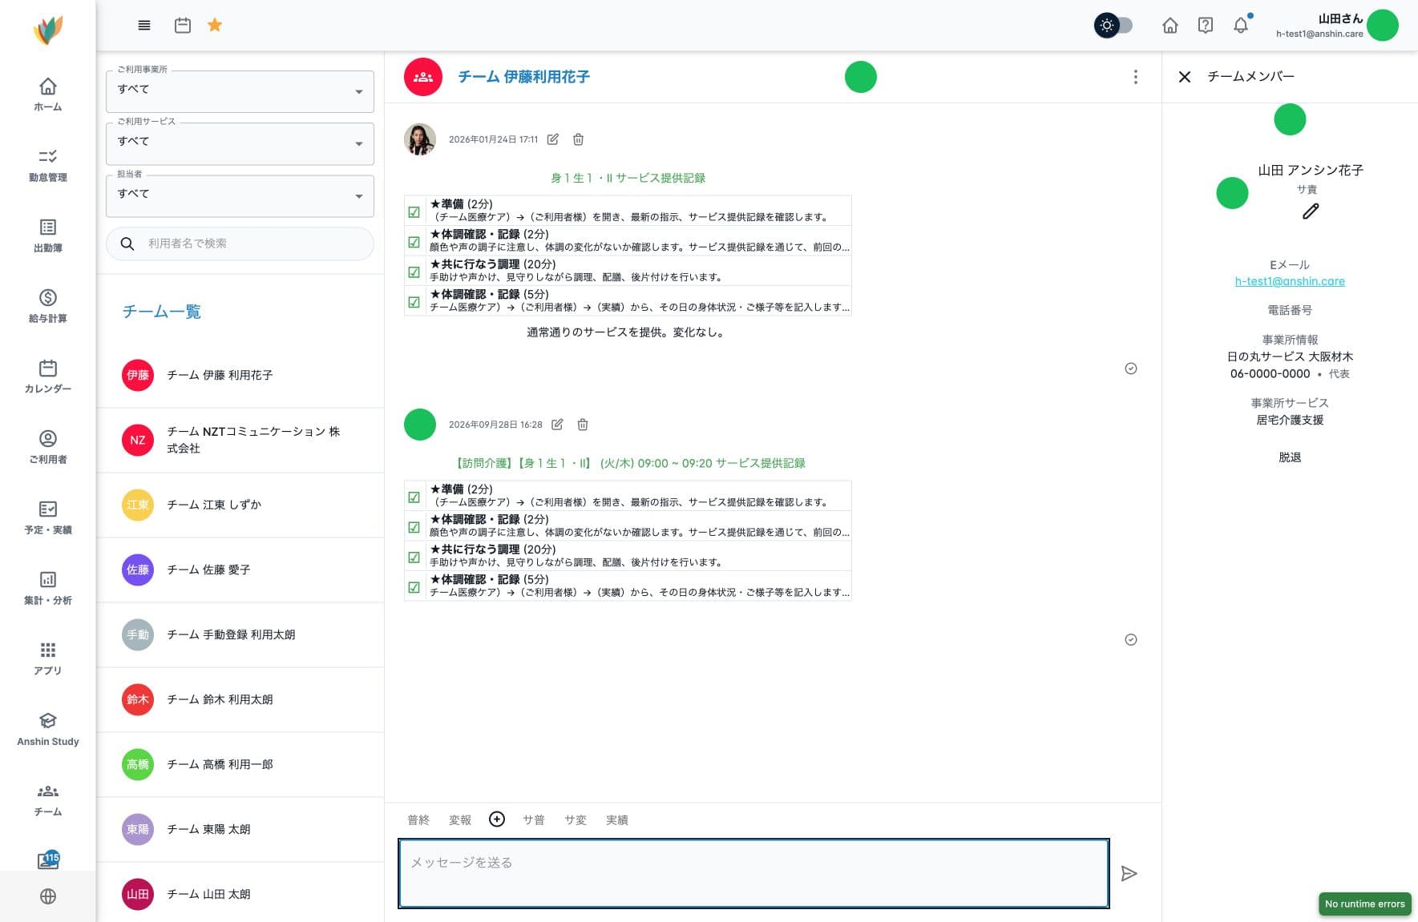Screen dimensions: 1418x922
Task: Click the 利用者名で検索 search field
Action: tap(240, 244)
